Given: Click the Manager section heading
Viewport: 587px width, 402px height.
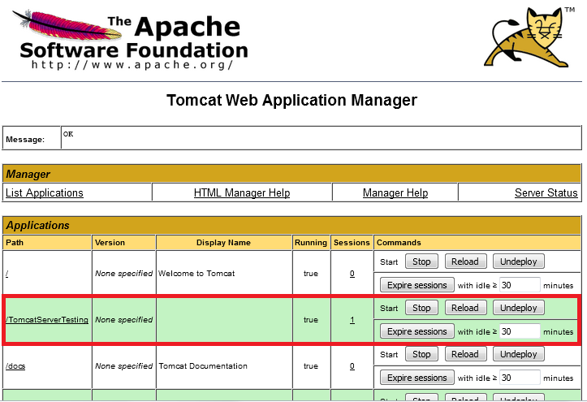Looking at the screenshot, I should point(28,174).
